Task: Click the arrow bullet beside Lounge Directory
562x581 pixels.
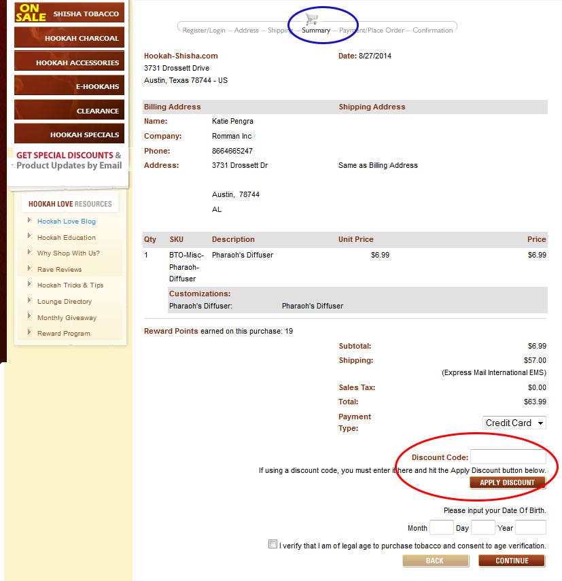Action: pyautogui.click(x=29, y=300)
